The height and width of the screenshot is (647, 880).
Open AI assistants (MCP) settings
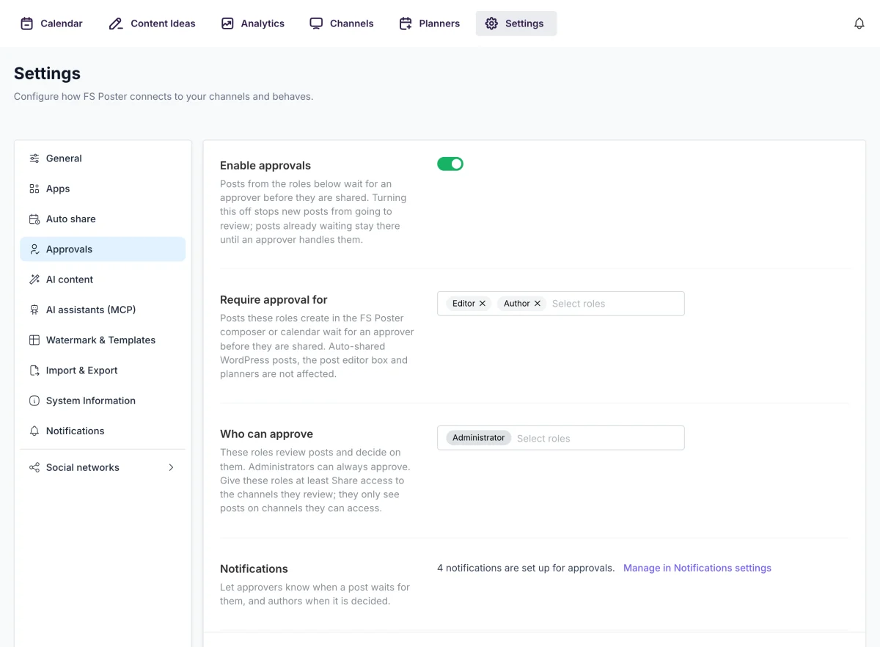[103, 310]
